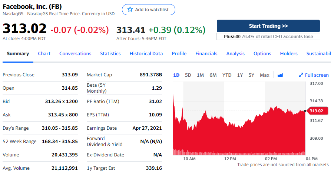Open the Conversations tab
The image size is (331, 172).
pyautogui.click(x=75, y=54)
